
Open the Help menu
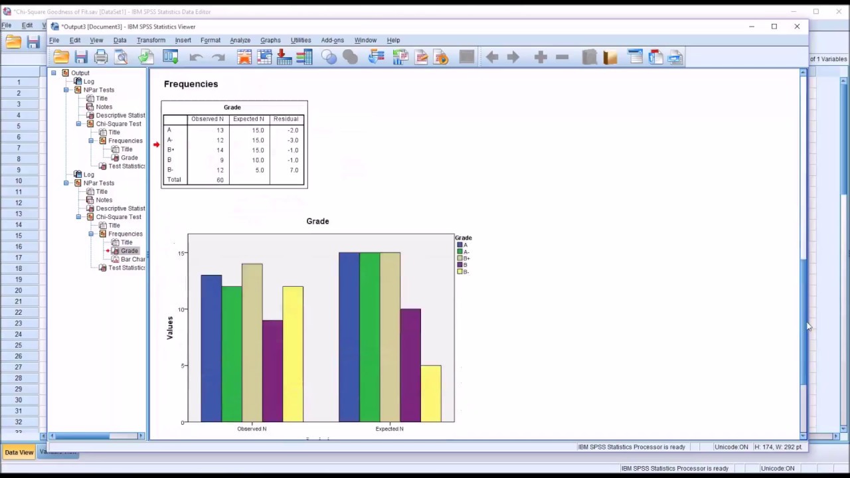click(x=393, y=40)
